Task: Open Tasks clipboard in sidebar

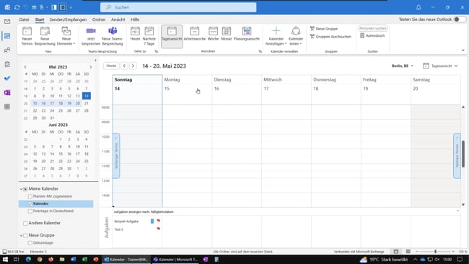Action: pos(7,64)
